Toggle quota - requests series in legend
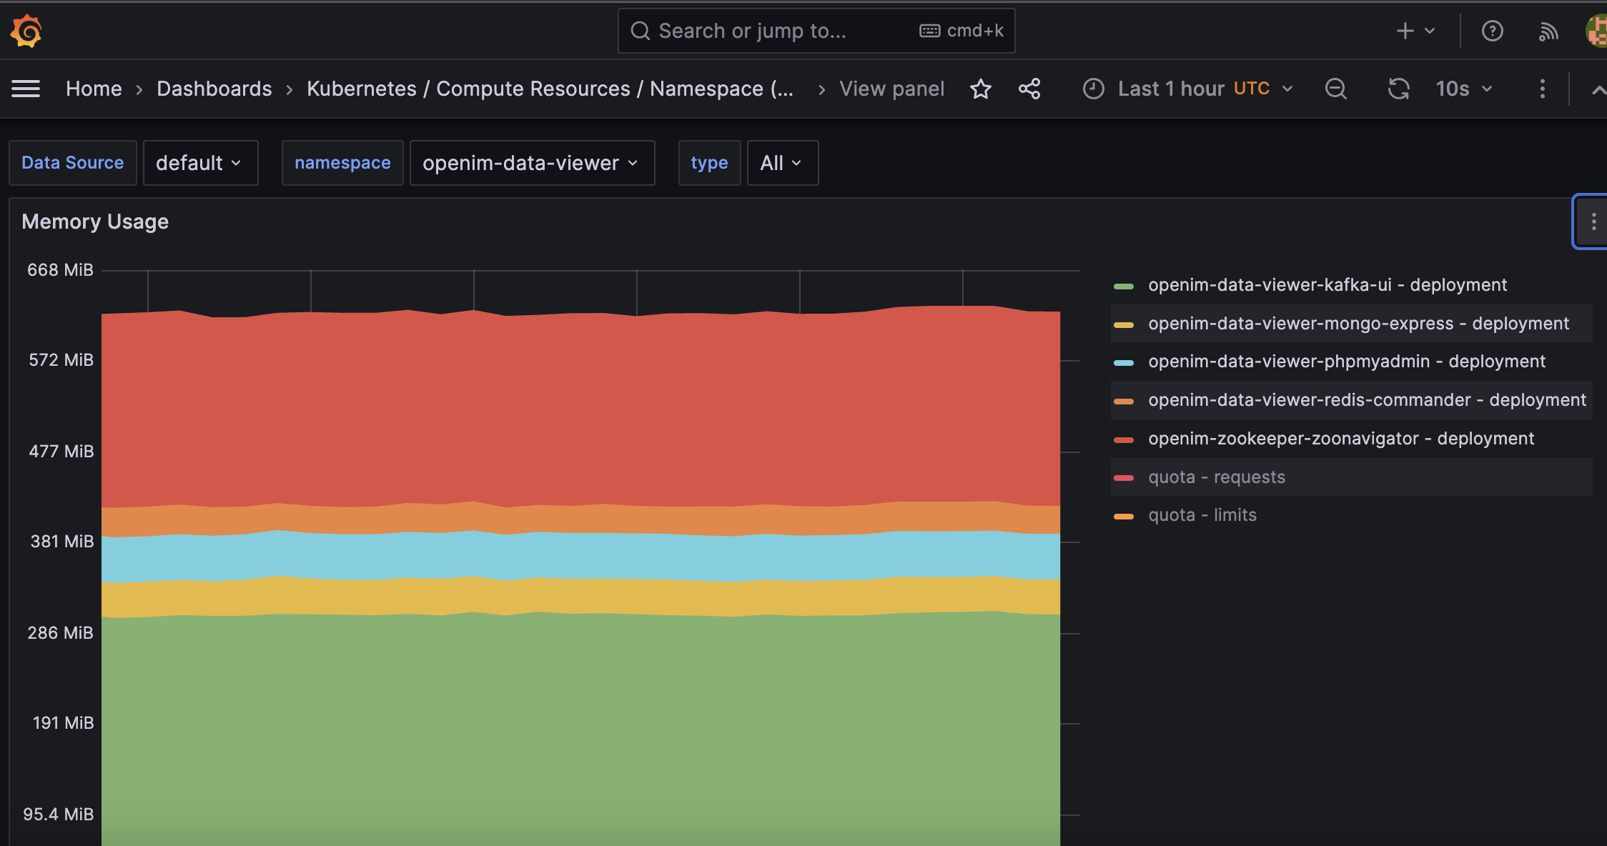This screenshot has height=846, width=1607. (x=1216, y=477)
